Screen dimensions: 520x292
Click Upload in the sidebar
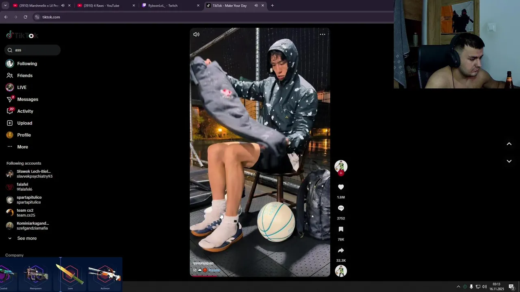(x=24, y=123)
